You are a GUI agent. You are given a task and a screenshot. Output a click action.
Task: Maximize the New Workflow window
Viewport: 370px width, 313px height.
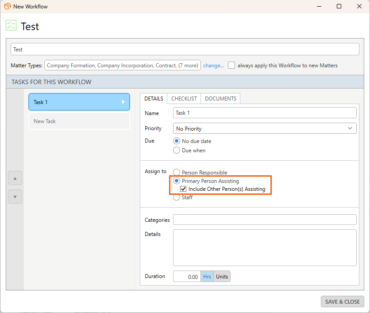[339, 7]
